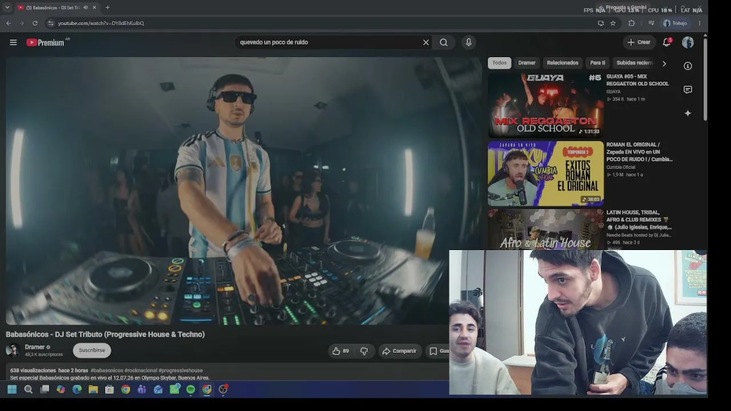Open Chrome profile Trabajo menu
This screenshot has height=411, width=731.
point(676,23)
